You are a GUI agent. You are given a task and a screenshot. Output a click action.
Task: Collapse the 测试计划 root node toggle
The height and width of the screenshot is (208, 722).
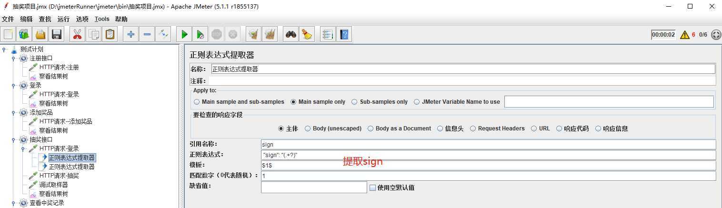point(4,49)
